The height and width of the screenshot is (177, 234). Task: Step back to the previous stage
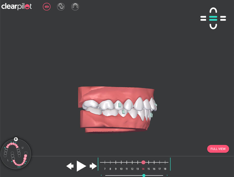pyautogui.click(x=70, y=166)
